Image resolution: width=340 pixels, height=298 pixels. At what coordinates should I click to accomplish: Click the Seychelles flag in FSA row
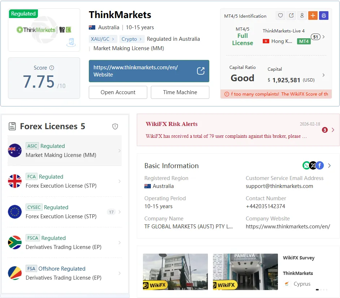tap(15, 273)
